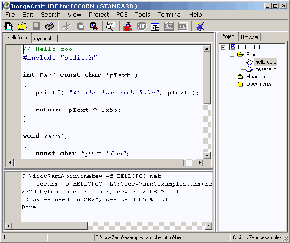This screenshot has width=290, height=243.
Task: Launch the wizard hat application builder
Action: click(200, 26)
